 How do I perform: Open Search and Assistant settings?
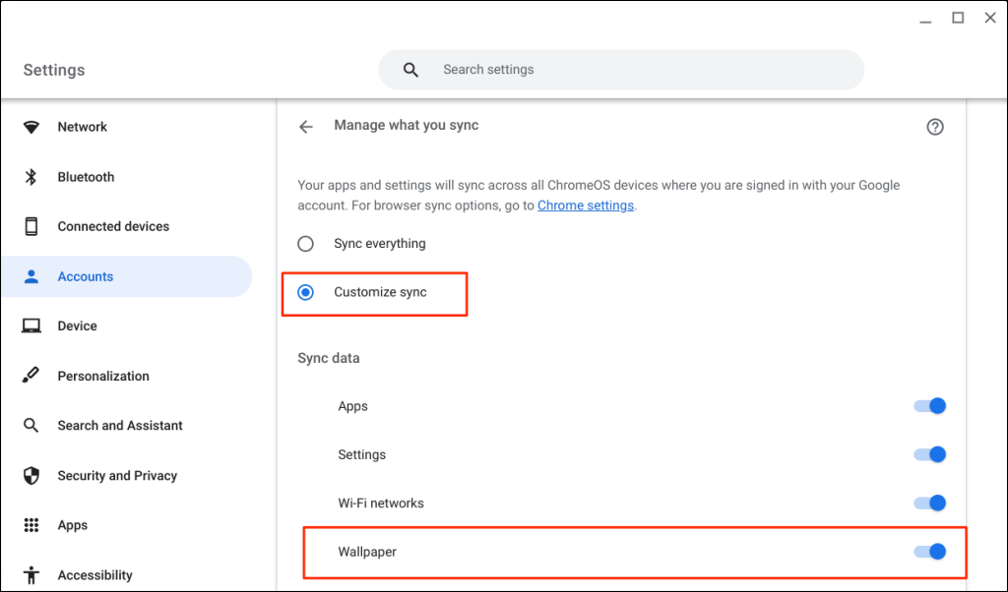click(x=120, y=425)
